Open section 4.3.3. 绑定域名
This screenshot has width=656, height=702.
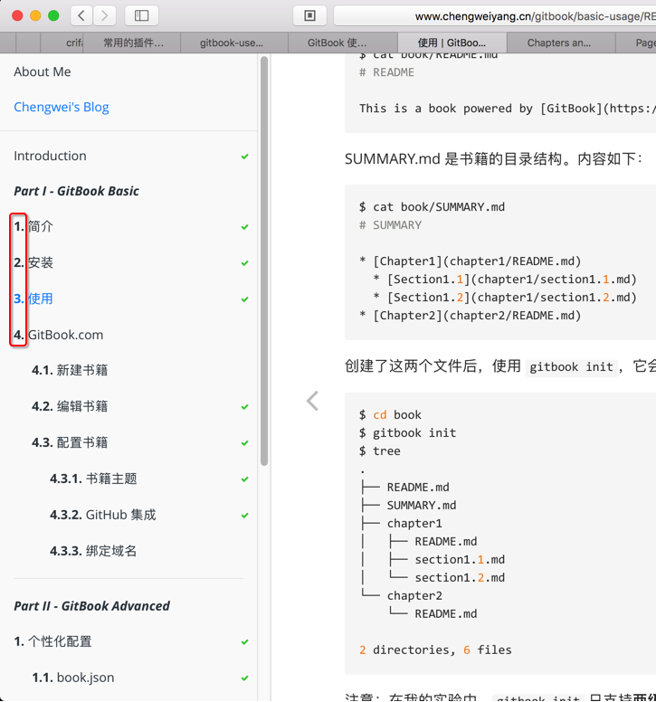[93, 551]
